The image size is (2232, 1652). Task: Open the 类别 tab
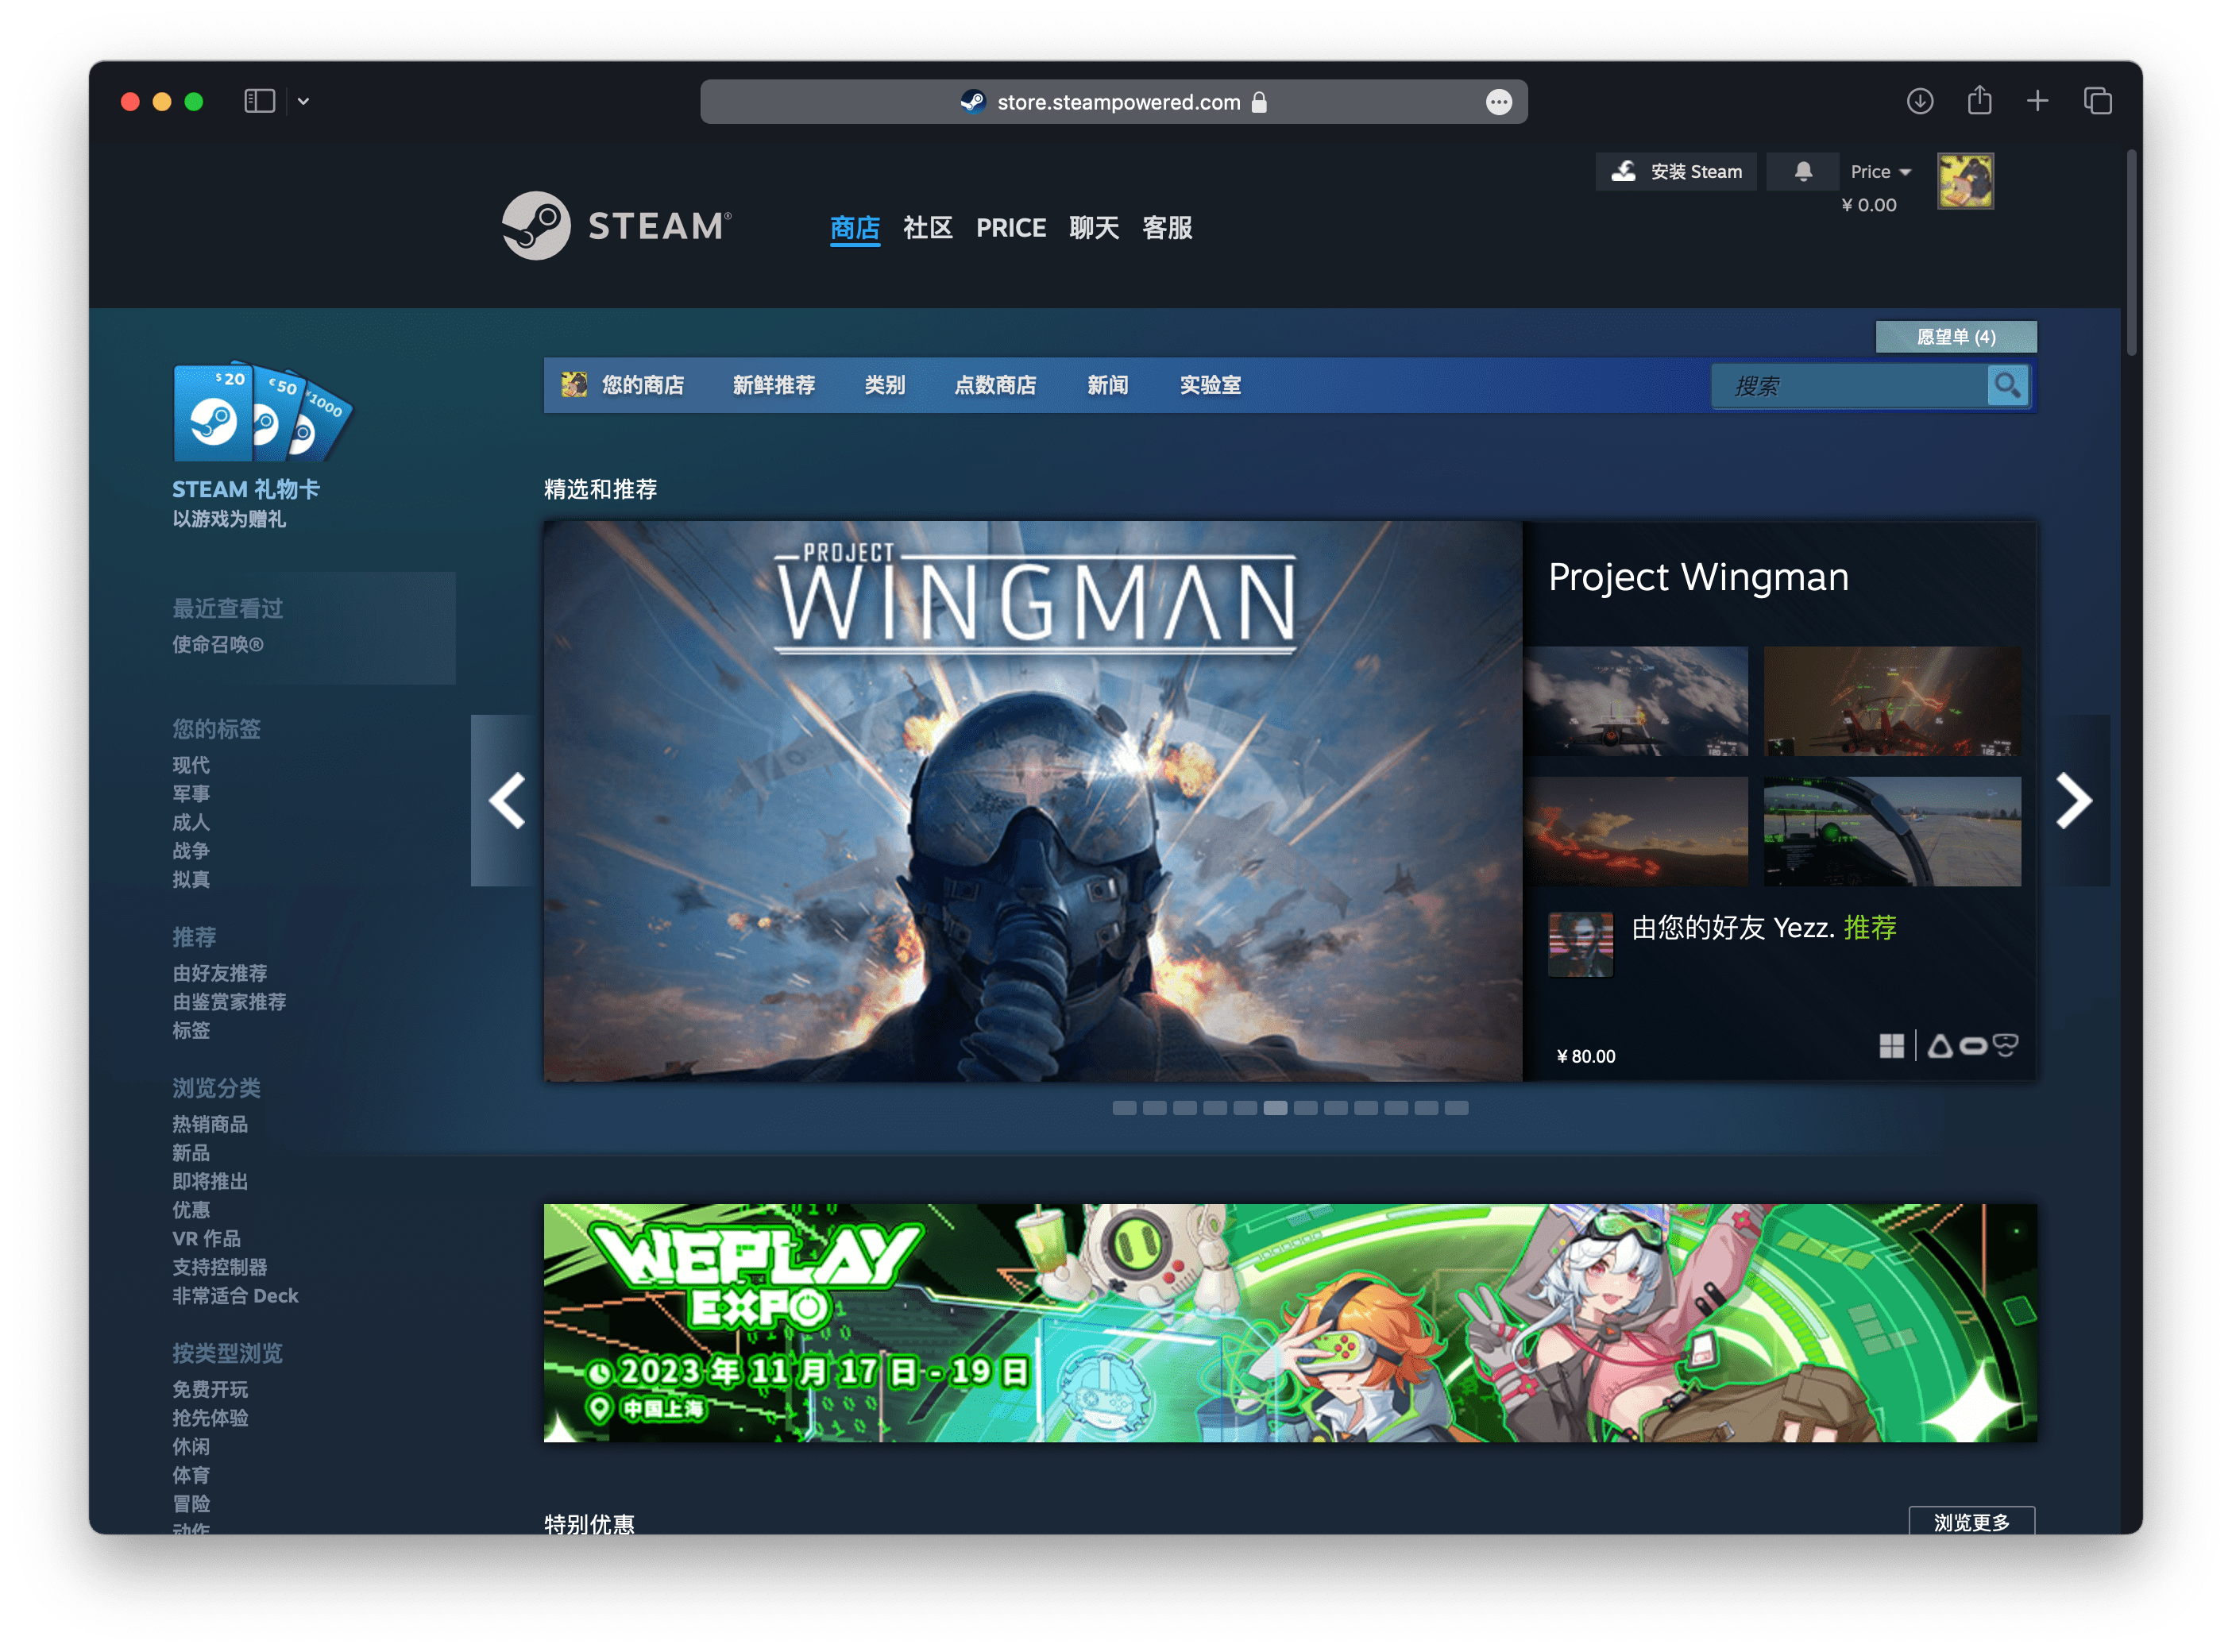click(x=884, y=385)
